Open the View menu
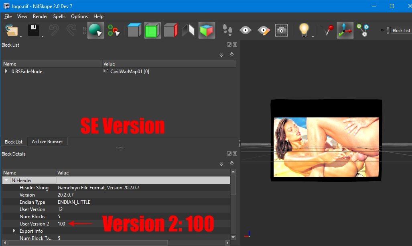This screenshot has height=246, width=412. pos(22,16)
